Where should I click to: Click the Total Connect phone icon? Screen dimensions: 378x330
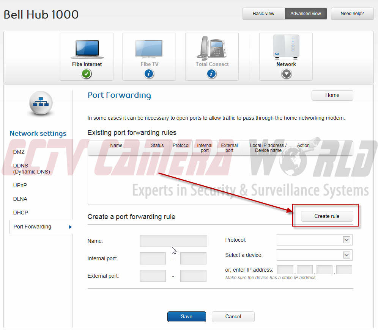[212, 48]
